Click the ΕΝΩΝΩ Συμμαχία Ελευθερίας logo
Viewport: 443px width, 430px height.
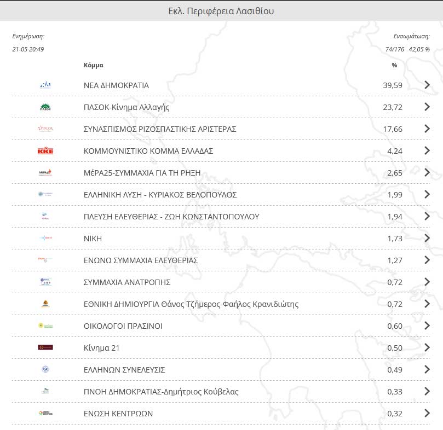[x=45, y=260]
